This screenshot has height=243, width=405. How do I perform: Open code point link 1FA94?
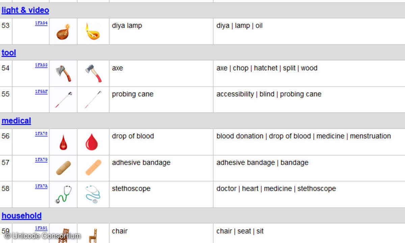[x=41, y=23]
